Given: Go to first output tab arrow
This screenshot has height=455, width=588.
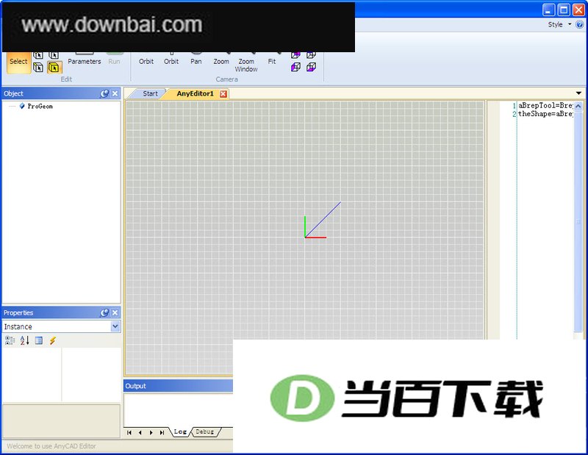Looking at the screenshot, I should (x=129, y=432).
